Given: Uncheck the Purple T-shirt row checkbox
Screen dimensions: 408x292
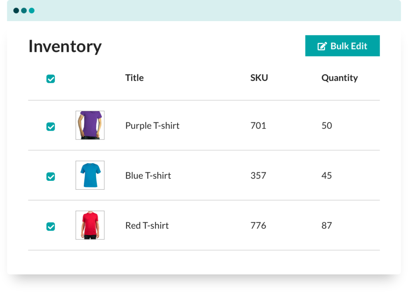Looking at the screenshot, I should (51, 127).
